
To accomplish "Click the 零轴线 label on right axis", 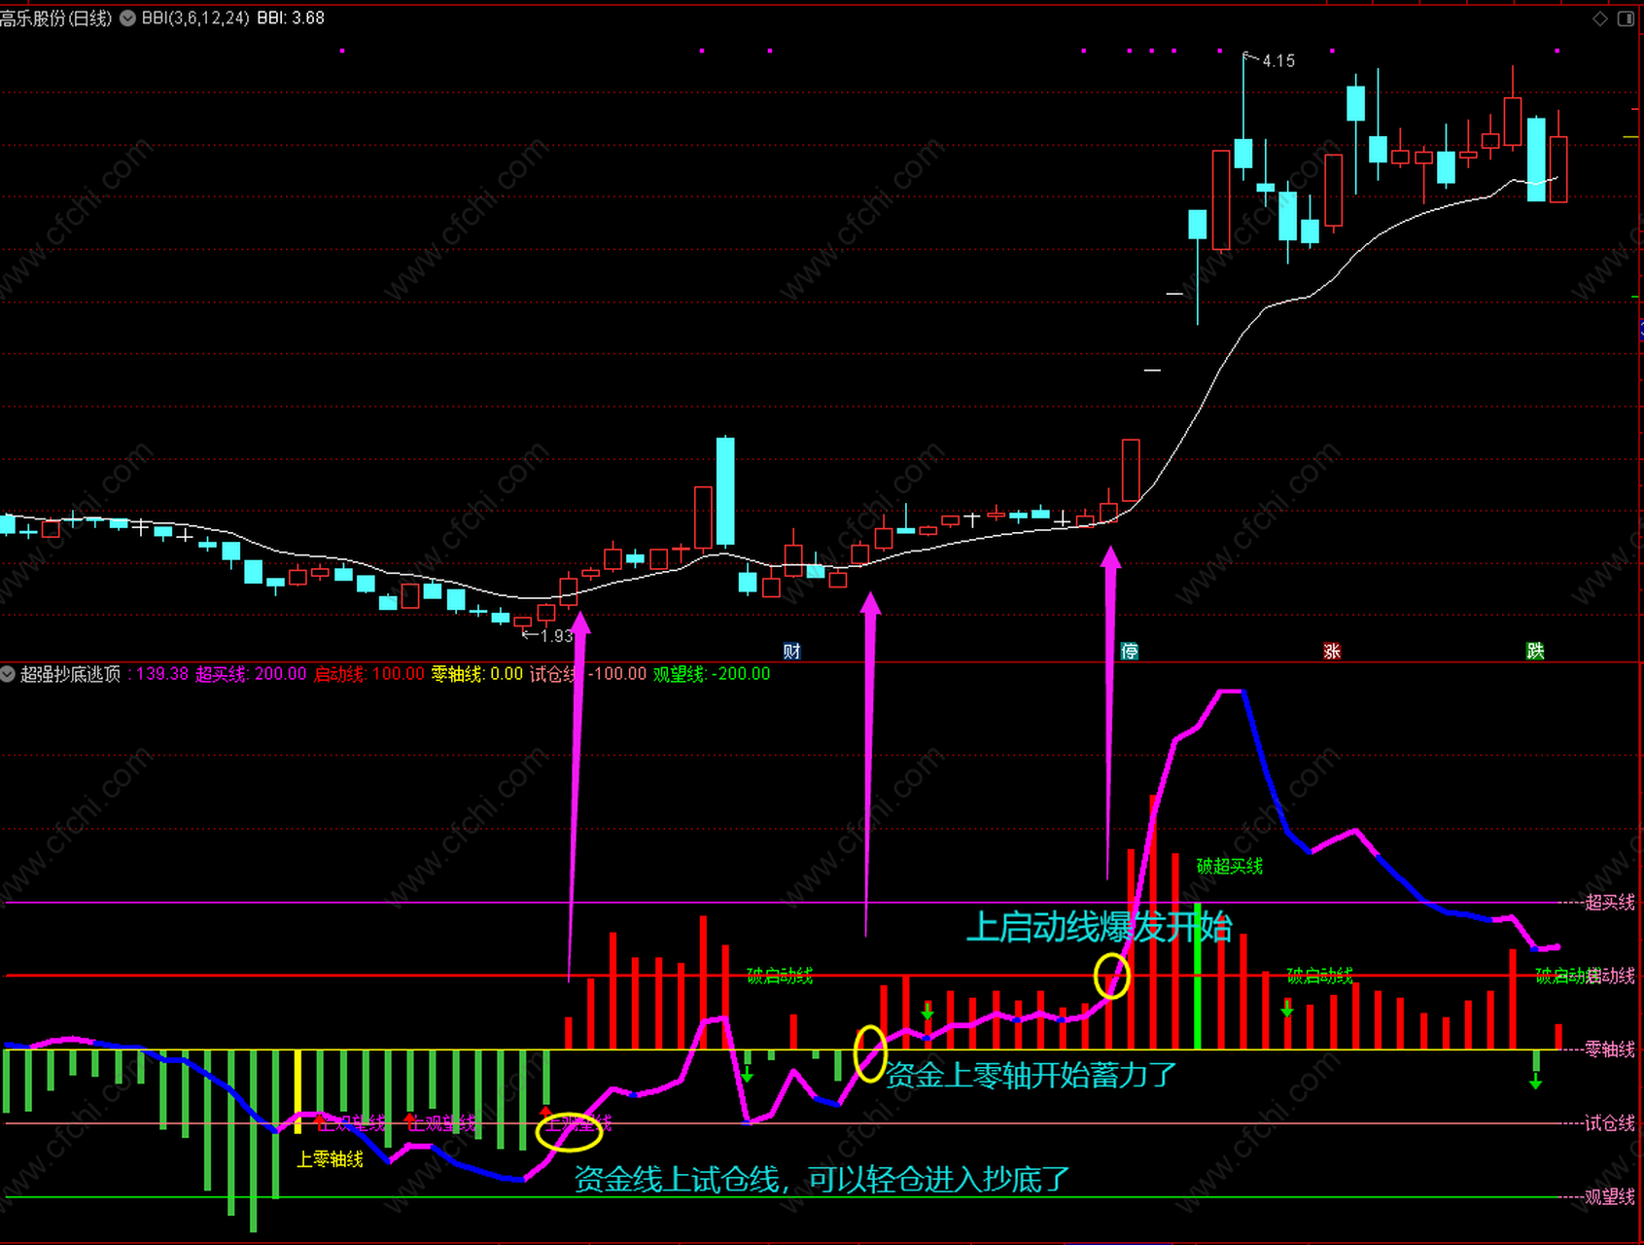I will [1610, 1049].
